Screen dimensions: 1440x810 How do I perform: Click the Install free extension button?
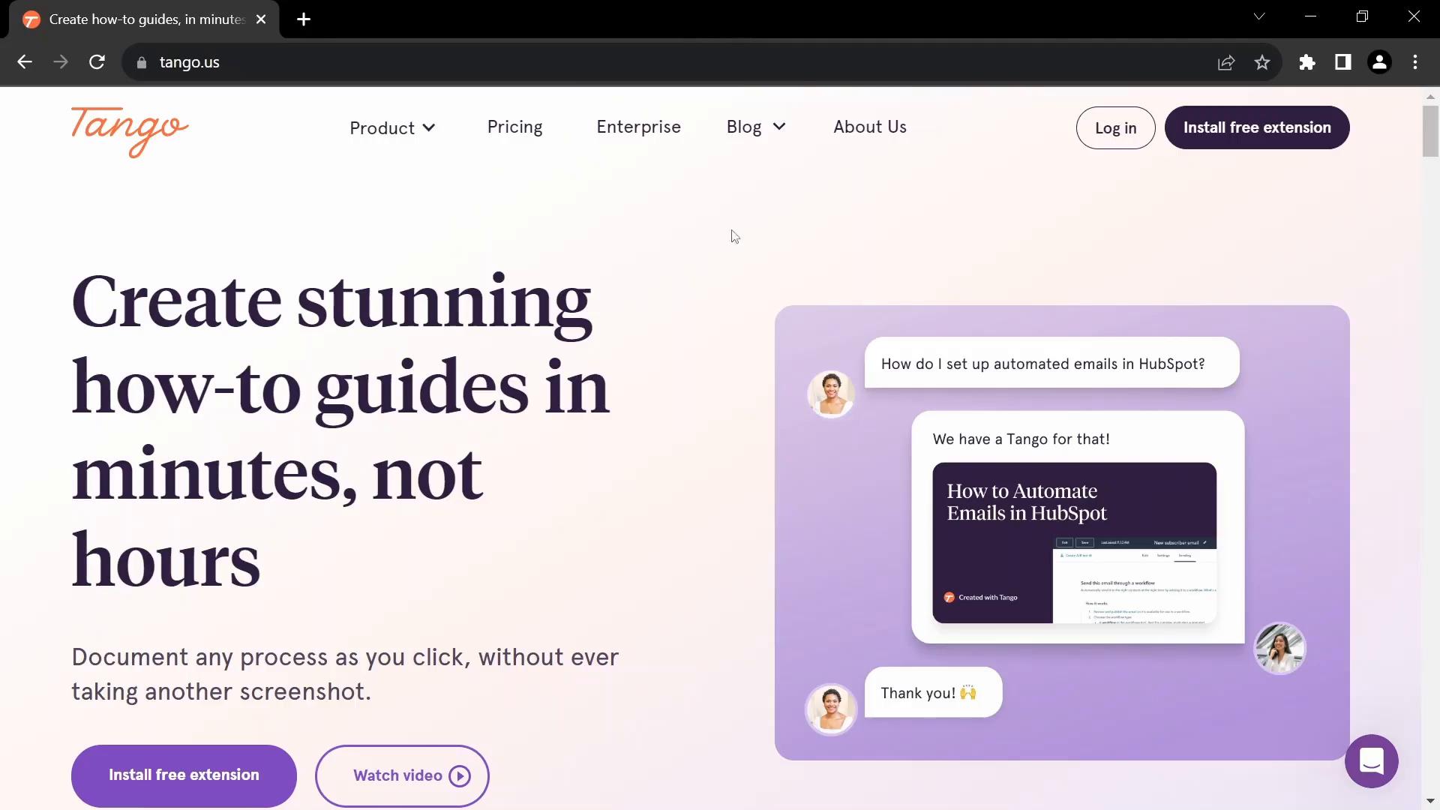coord(1258,127)
